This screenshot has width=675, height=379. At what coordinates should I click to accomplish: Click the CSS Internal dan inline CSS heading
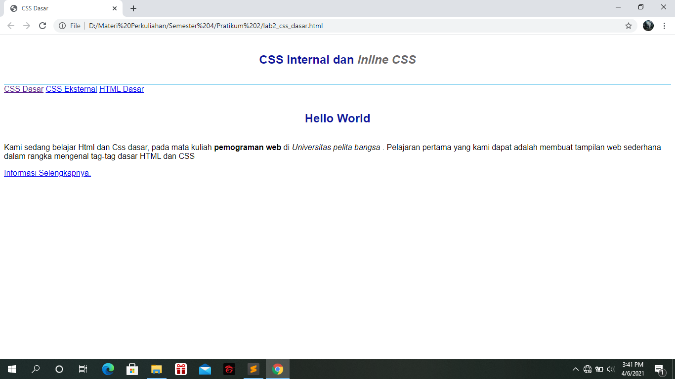point(337,60)
